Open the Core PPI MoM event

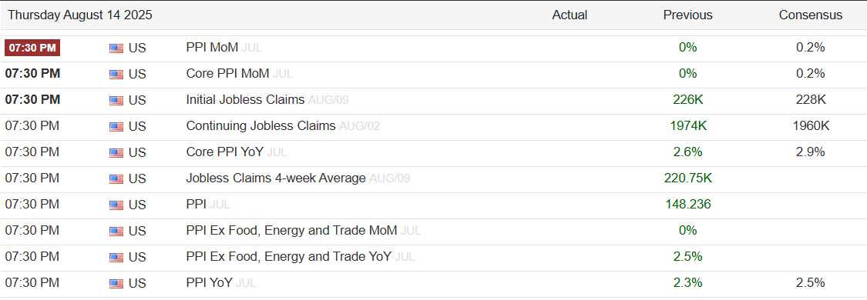(x=227, y=73)
